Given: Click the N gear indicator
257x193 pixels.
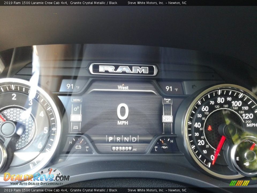Looking at the screenshot, I should point(126,139).
